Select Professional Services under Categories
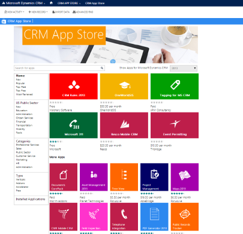Viewport: 243px width, 234px height. 28,145
